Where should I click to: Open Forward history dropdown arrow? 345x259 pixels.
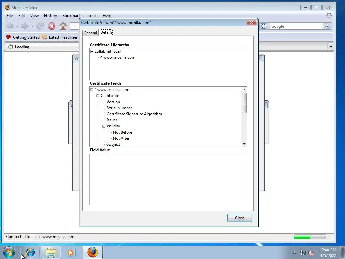pyautogui.click(x=32, y=26)
